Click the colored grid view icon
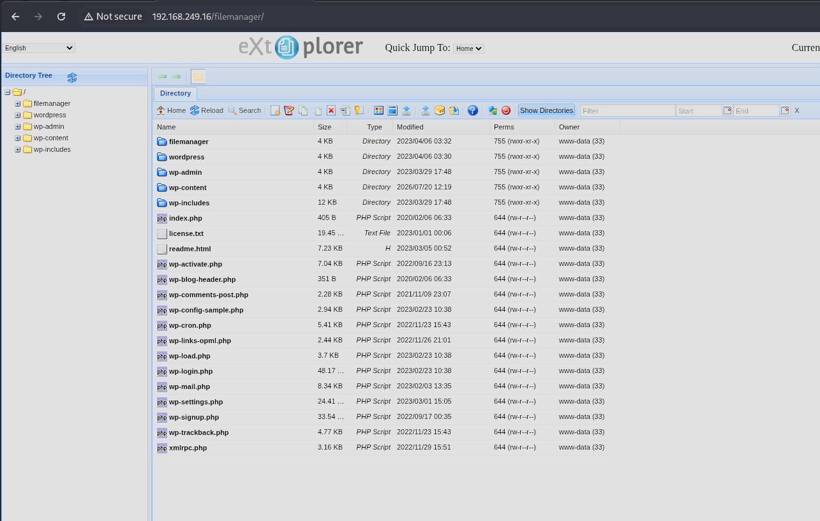Image resolution: width=820 pixels, height=521 pixels. (378, 110)
